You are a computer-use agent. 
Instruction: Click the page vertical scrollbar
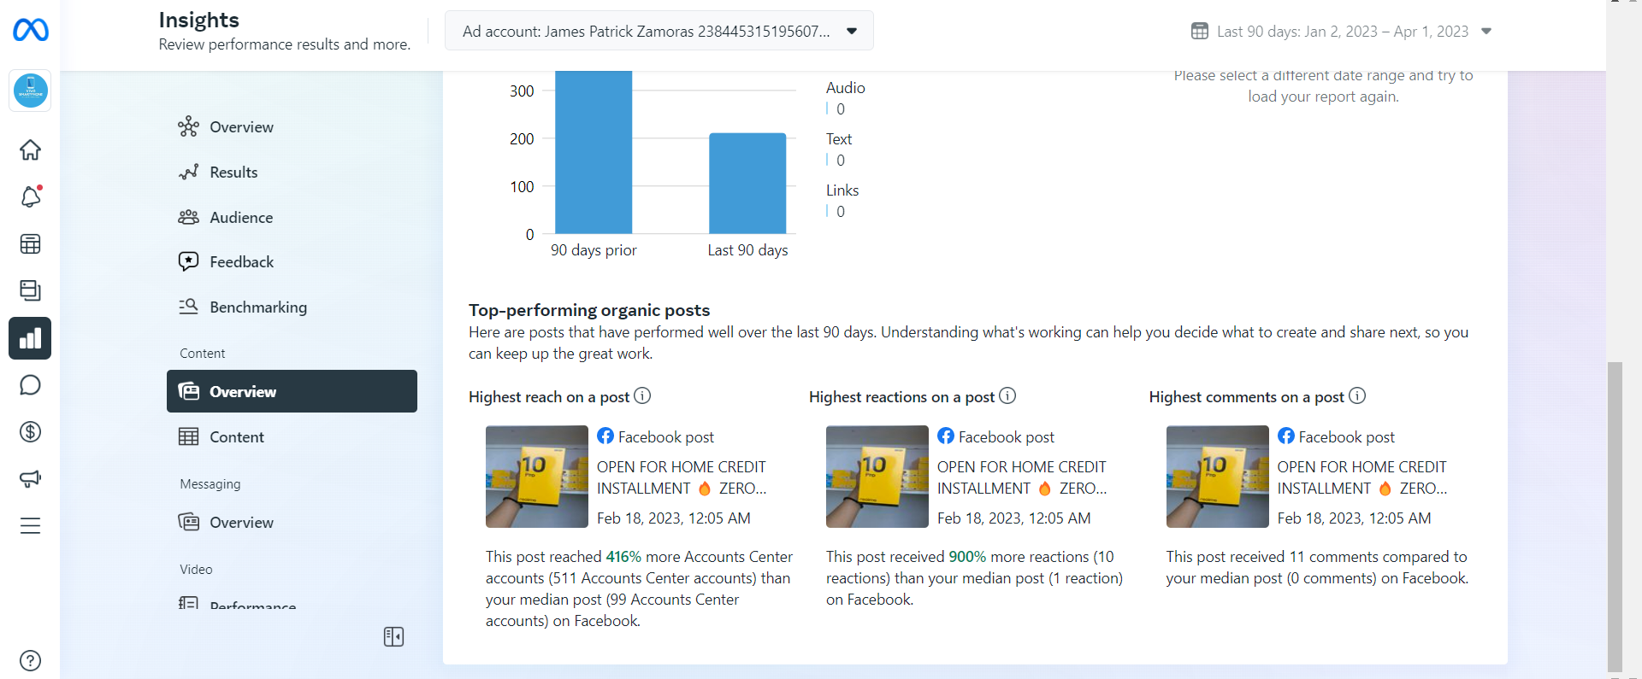click(x=1615, y=512)
